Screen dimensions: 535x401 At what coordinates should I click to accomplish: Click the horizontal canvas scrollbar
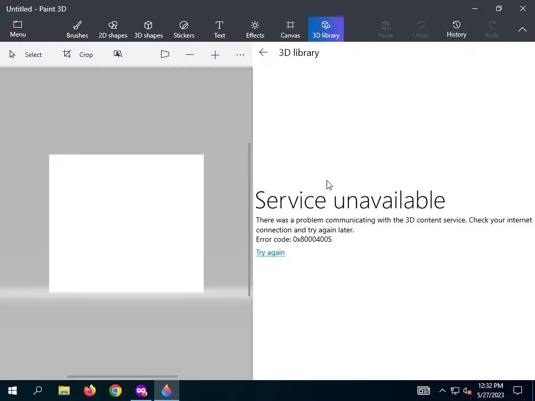122,376
